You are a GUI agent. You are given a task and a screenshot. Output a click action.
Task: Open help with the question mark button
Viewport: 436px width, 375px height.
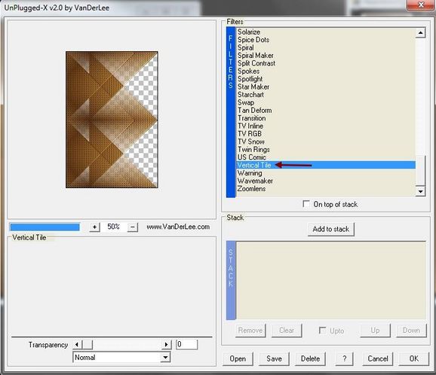pyautogui.click(x=344, y=358)
